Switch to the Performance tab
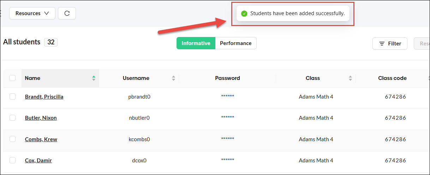The width and height of the screenshot is (430, 175). pyautogui.click(x=235, y=43)
